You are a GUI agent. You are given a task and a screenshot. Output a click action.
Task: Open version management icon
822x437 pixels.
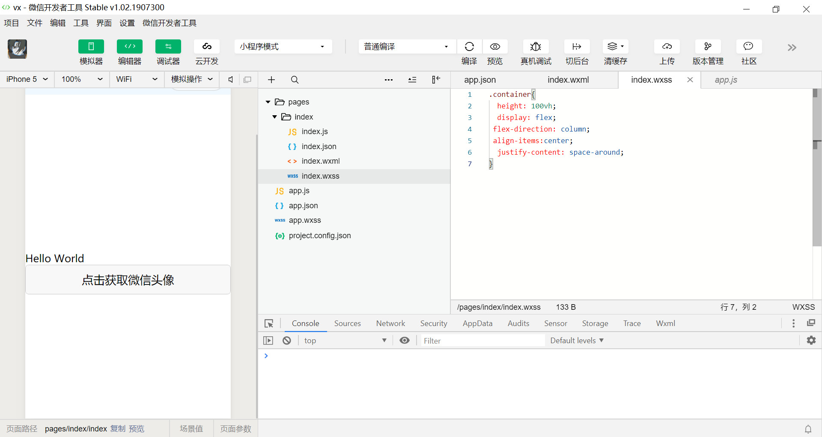coord(708,47)
